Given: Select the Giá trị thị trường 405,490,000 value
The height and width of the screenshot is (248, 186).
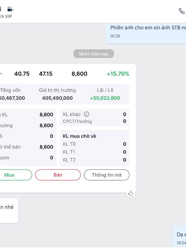Looking at the screenshot, I should [x=57, y=98].
